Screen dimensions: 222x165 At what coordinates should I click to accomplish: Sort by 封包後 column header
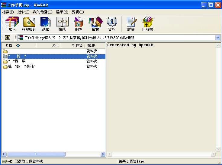click(x=72, y=45)
